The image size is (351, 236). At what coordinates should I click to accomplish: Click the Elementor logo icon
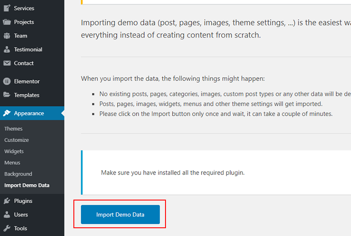pos(7,81)
